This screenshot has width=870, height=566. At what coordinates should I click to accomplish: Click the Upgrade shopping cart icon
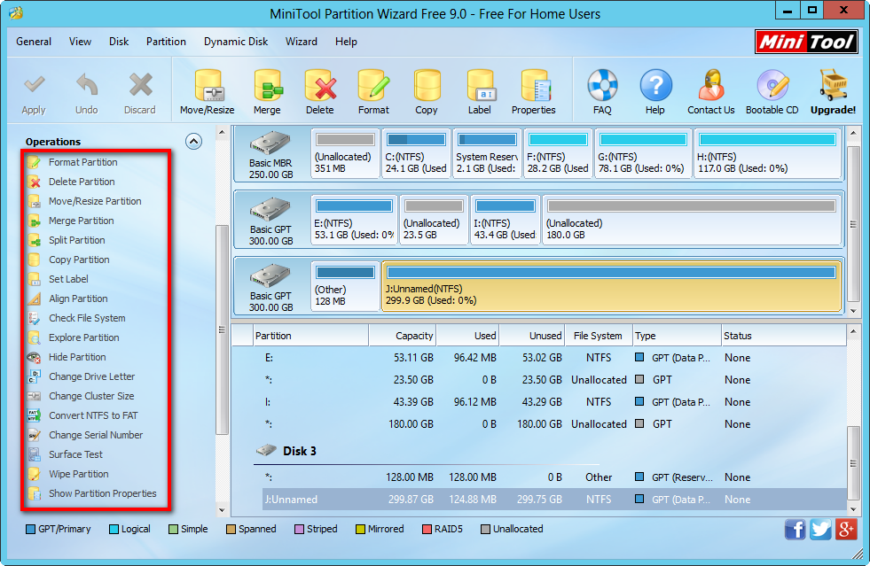(834, 85)
